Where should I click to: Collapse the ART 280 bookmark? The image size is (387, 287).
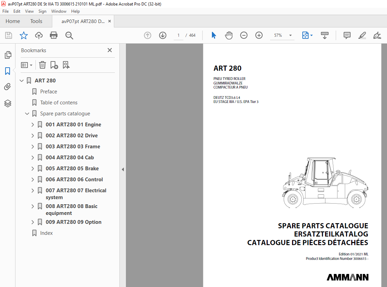click(x=22, y=81)
